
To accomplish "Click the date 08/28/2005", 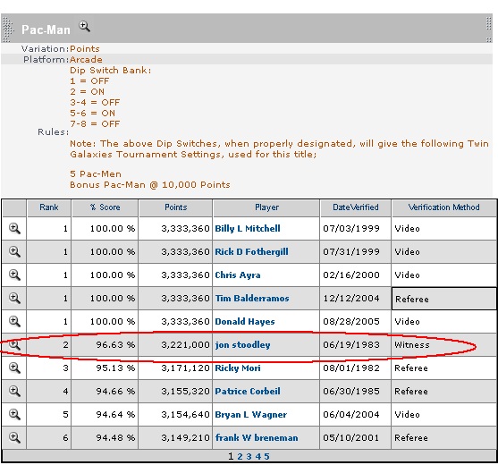I will pyautogui.click(x=351, y=321).
